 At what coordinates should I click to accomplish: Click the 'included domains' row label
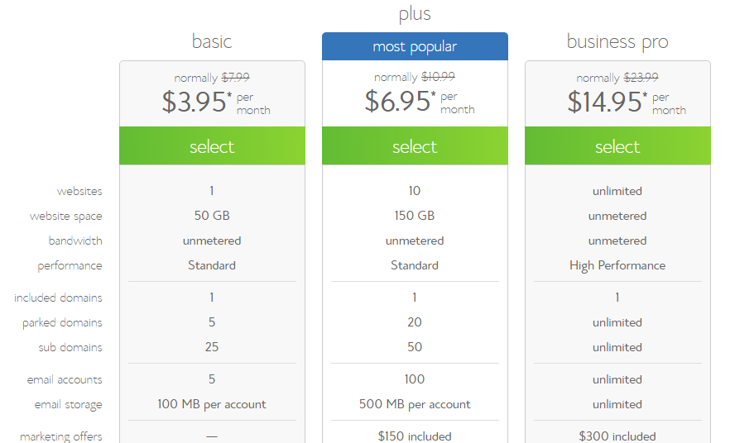point(58,298)
